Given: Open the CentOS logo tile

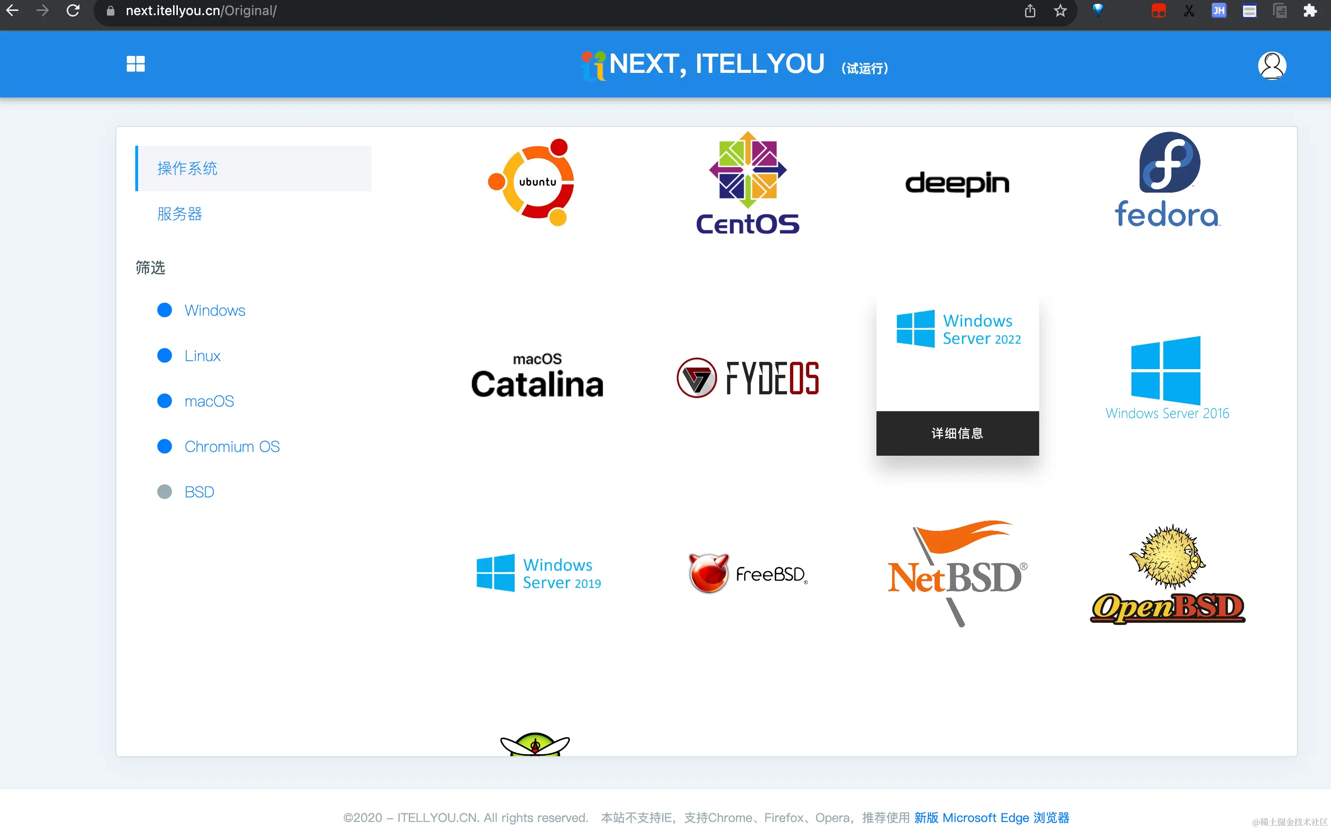Looking at the screenshot, I should [x=747, y=183].
